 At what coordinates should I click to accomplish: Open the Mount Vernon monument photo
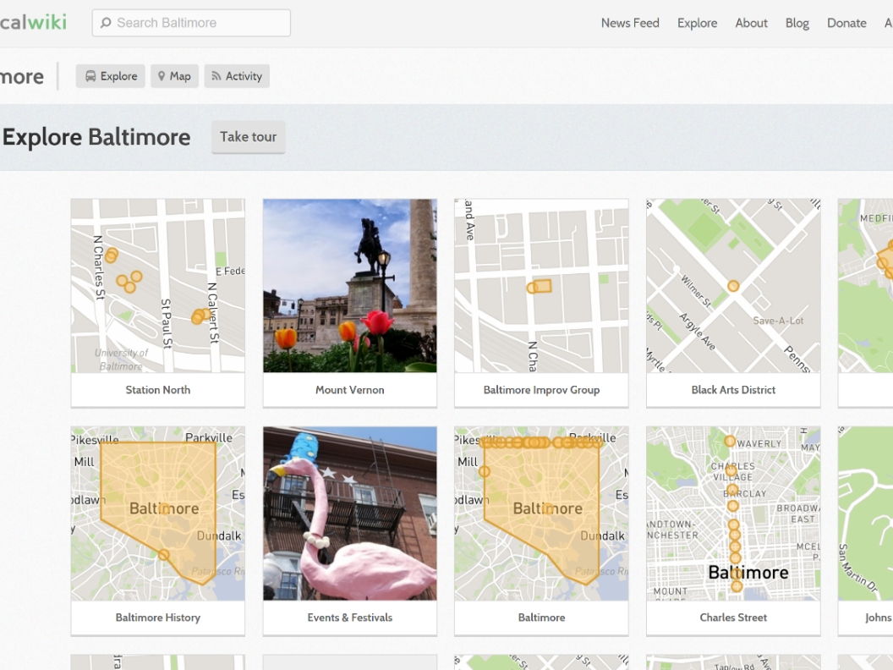tap(349, 286)
